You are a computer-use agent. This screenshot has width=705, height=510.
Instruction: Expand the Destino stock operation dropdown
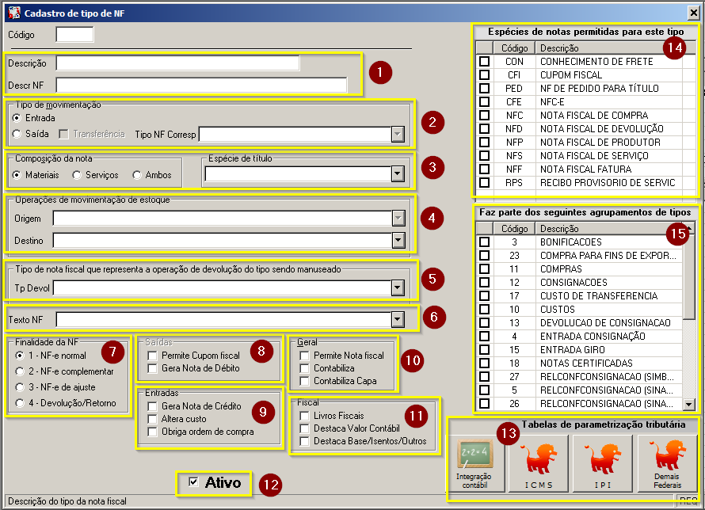pyautogui.click(x=398, y=241)
